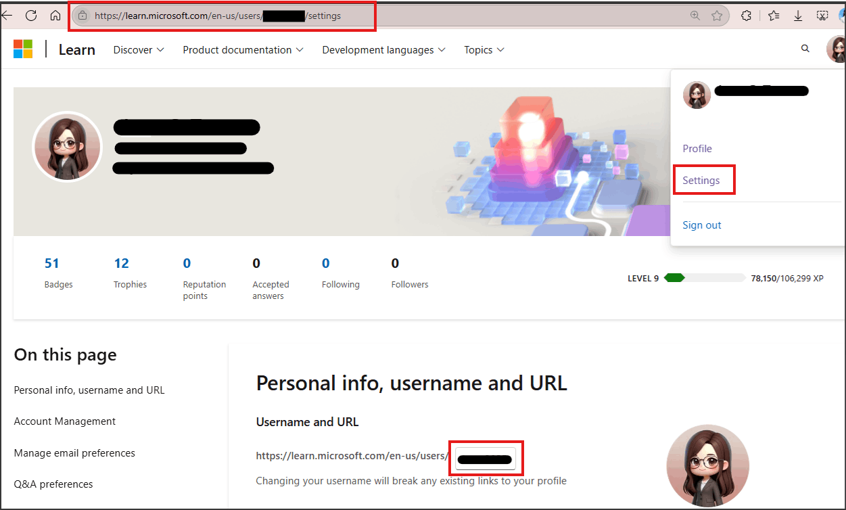Click the Username and URL subheading

[x=307, y=422]
